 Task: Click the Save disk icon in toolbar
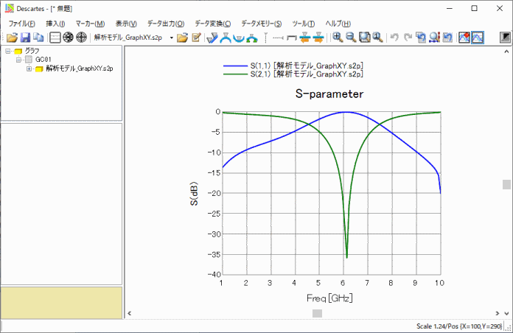pyautogui.click(x=25, y=38)
